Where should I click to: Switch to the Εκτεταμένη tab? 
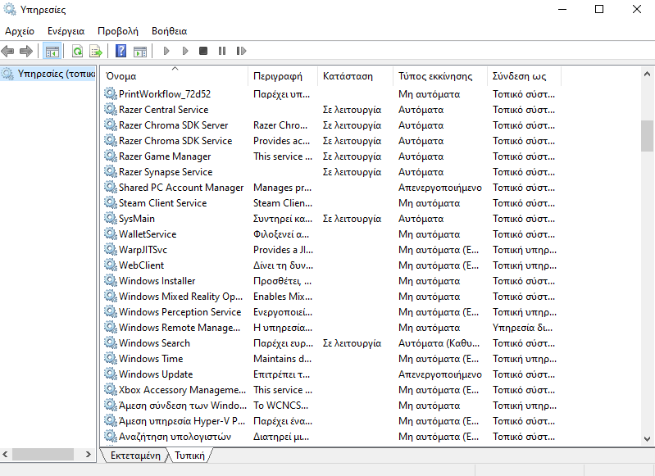tap(134, 456)
